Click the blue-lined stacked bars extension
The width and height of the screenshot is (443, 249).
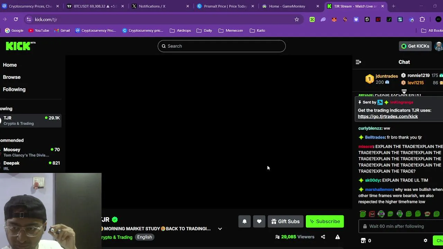point(400,20)
